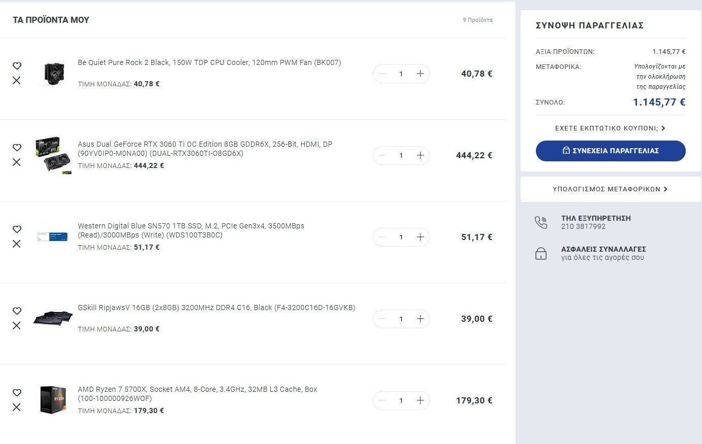Favorite the Asus RTX 3060 Ti heart icon
Viewport: 702px width, 444px height.
tap(17, 148)
